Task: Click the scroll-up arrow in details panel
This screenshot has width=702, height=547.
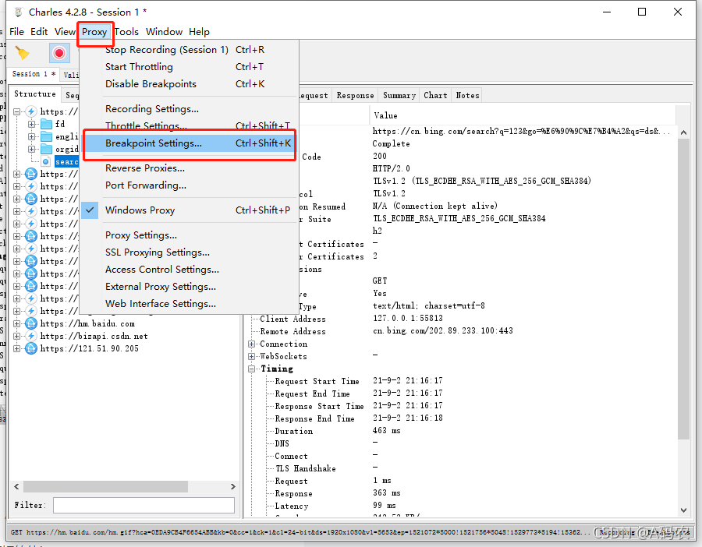Action: point(683,132)
